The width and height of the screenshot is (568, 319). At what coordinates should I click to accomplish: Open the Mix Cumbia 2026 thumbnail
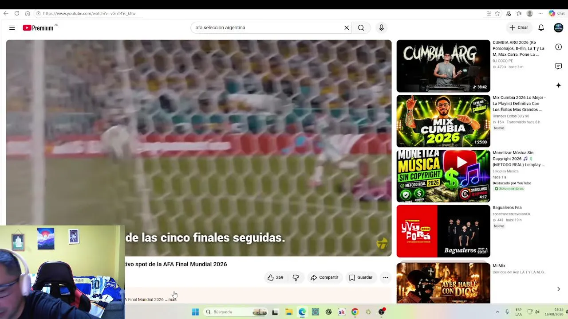pos(443,121)
